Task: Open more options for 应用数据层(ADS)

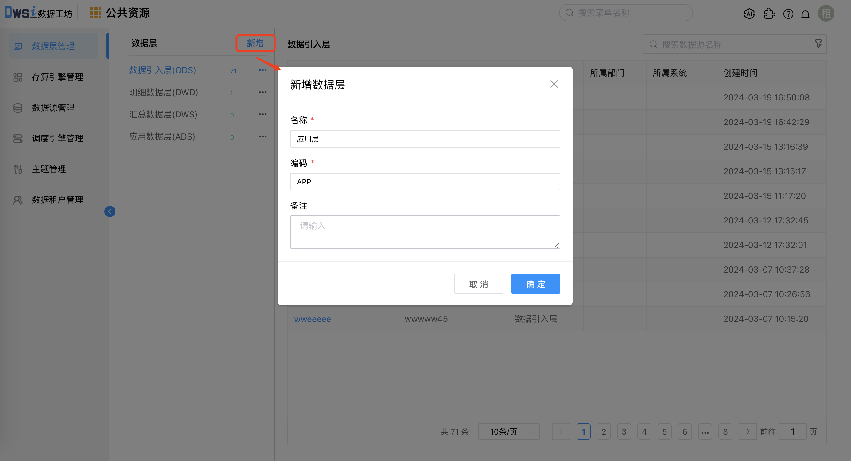Action: pos(262,136)
